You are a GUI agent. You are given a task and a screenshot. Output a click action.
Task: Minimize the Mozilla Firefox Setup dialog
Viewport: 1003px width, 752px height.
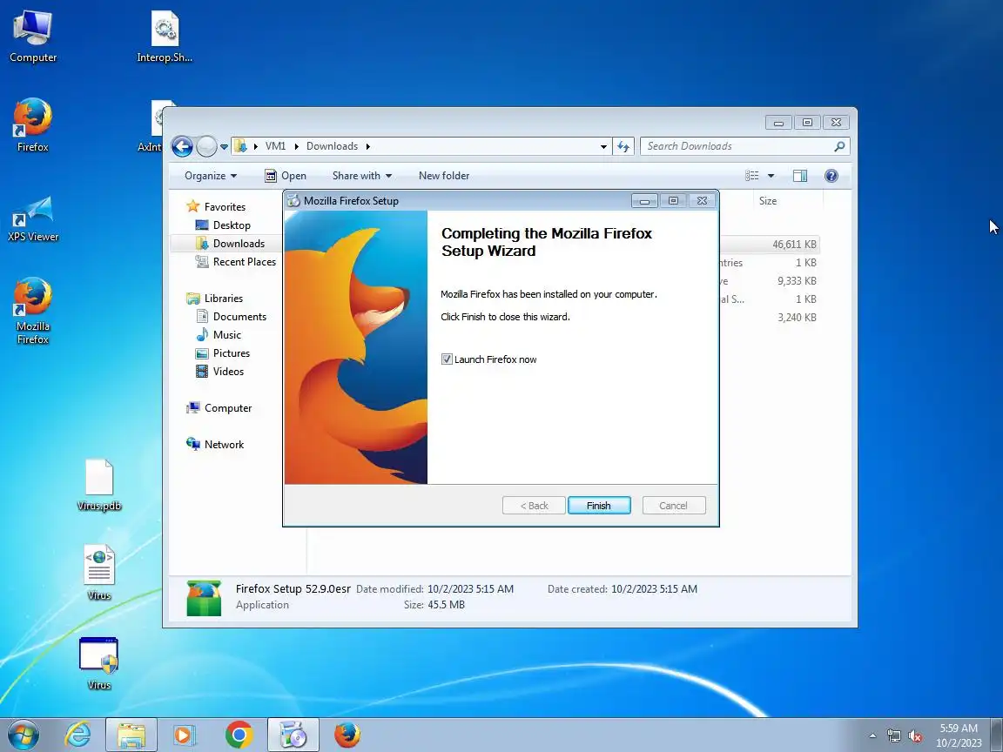tap(644, 201)
